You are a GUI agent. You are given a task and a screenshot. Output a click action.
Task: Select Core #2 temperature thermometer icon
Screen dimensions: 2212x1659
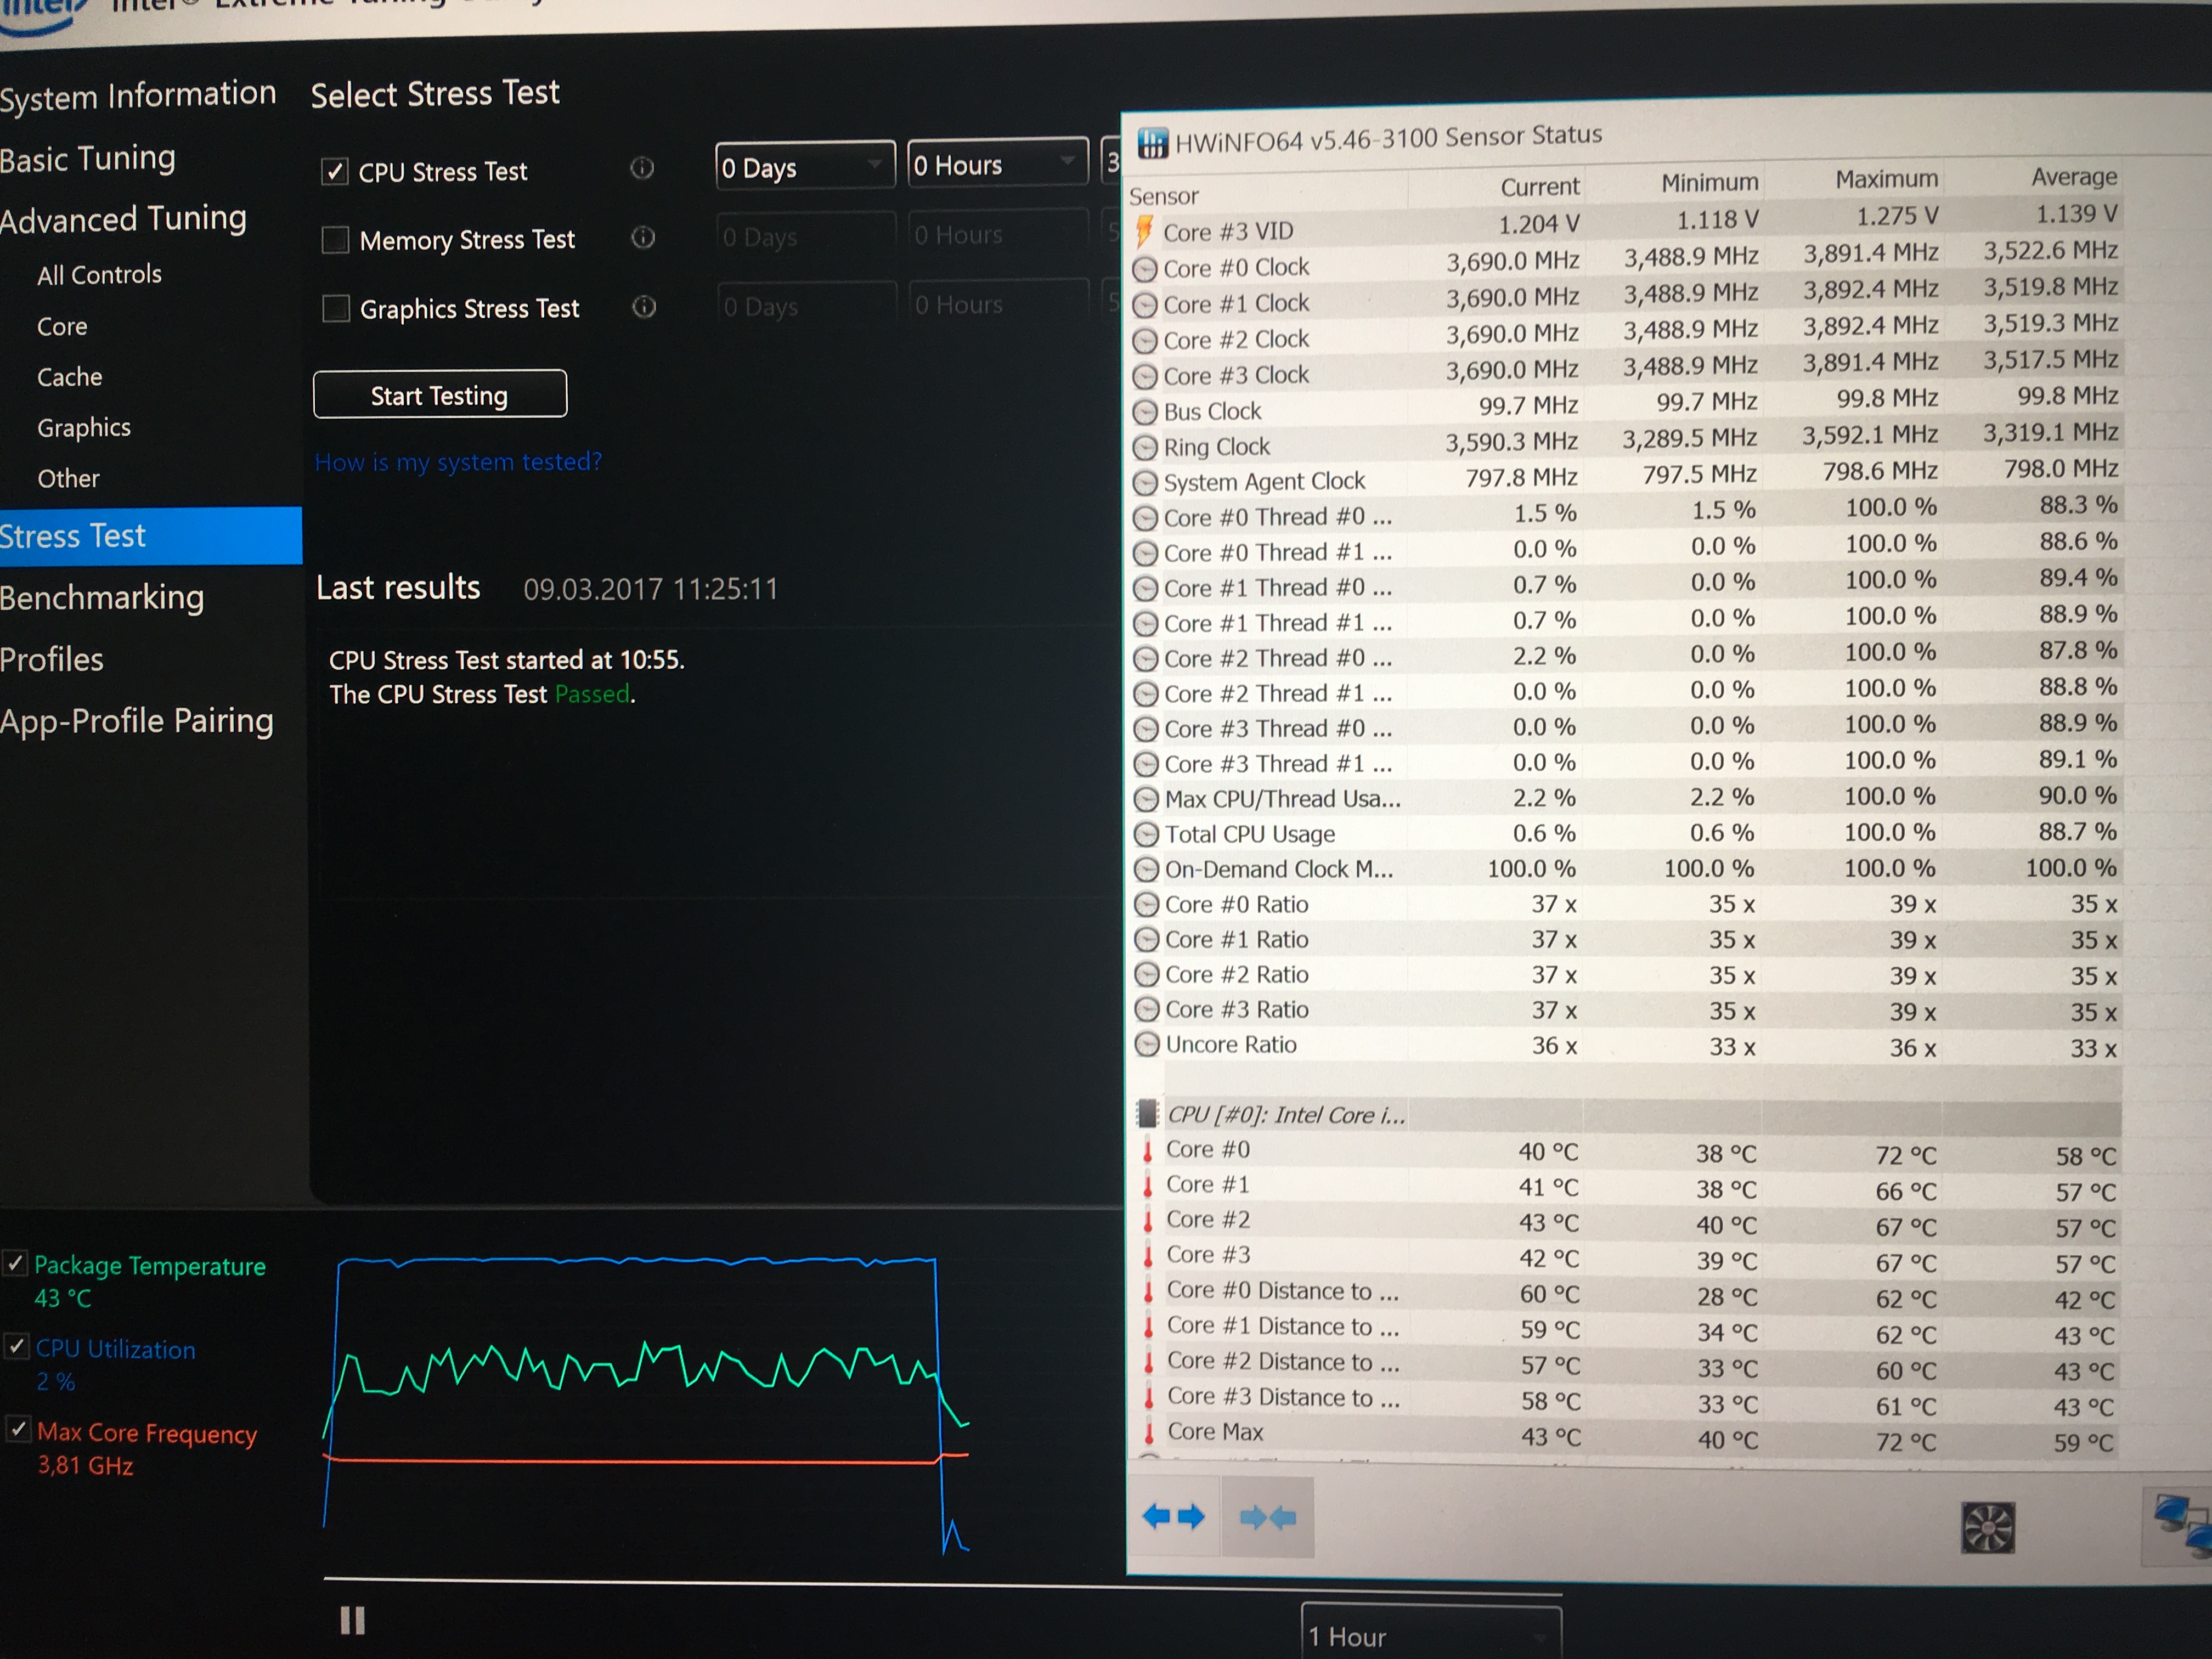[1149, 1220]
